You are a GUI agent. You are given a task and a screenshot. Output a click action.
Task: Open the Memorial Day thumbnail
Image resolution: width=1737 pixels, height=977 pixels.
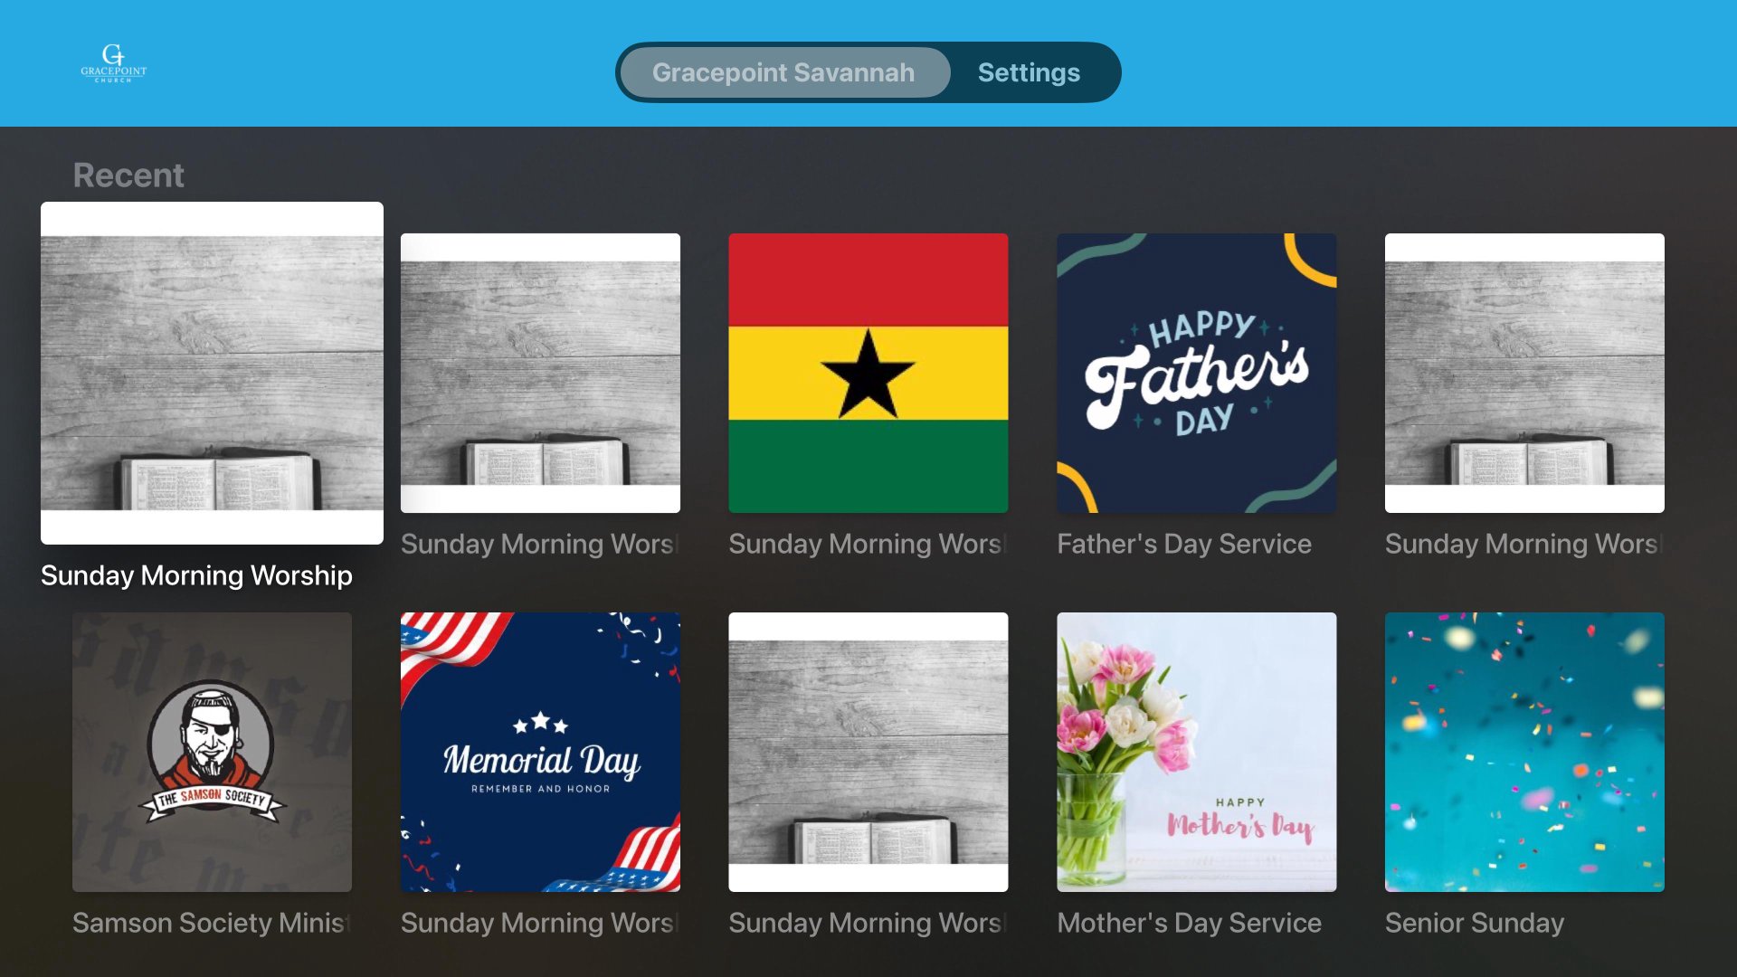click(540, 752)
